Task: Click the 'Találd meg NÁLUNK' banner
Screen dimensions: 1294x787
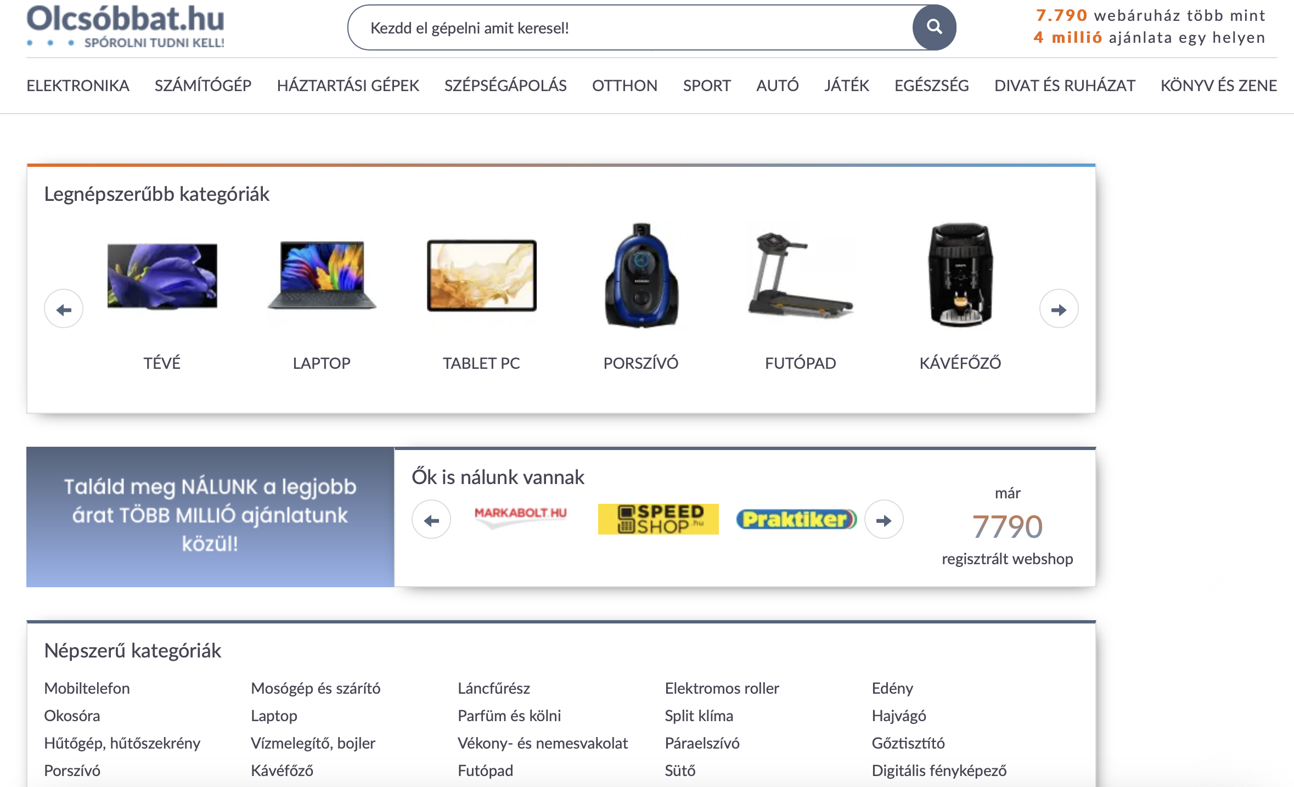Action: [x=210, y=517]
